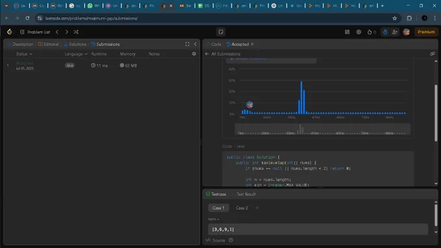Adjust the chart range mini-slider
Viewport: 441px width, 248px height.
(322, 130)
